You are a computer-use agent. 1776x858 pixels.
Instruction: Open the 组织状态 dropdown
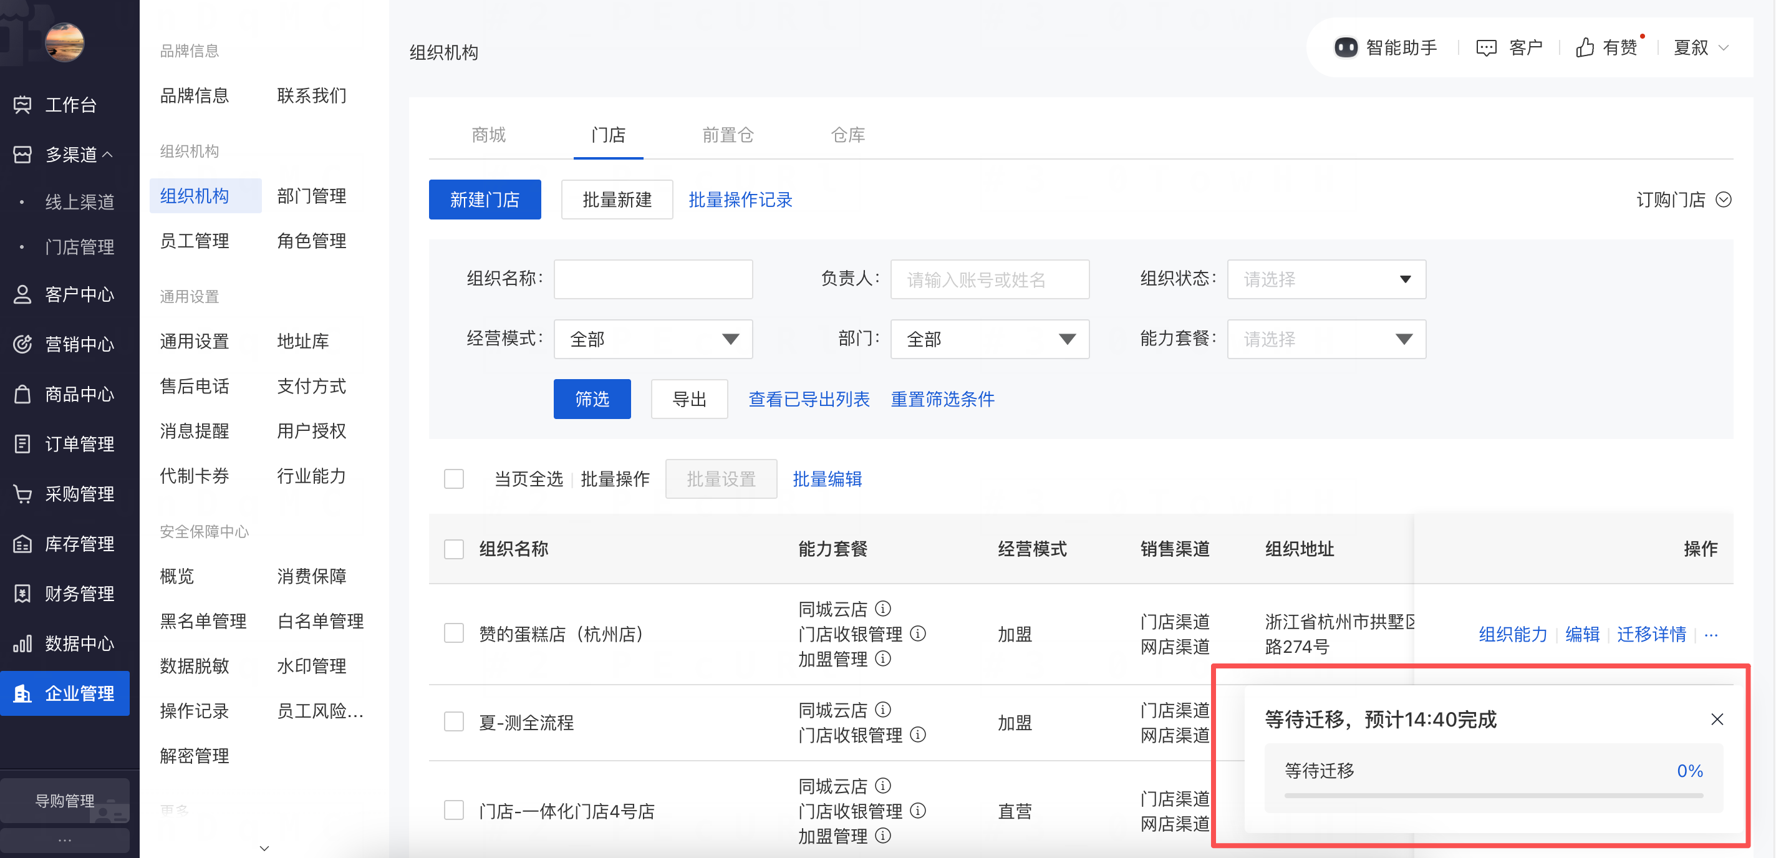(x=1326, y=279)
